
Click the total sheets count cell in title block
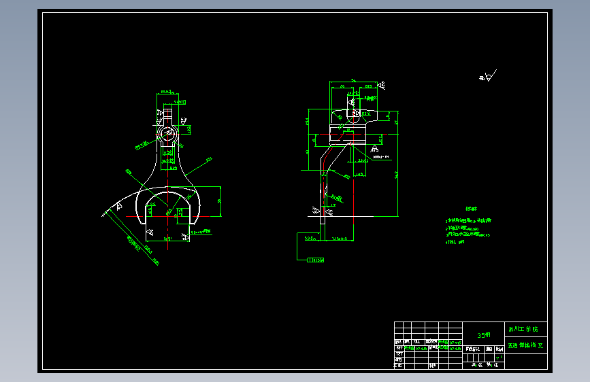pyautogui.click(x=477, y=365)
